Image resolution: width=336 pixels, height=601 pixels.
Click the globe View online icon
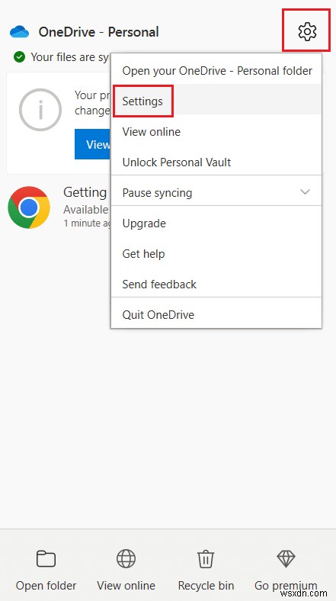[126, 558]
